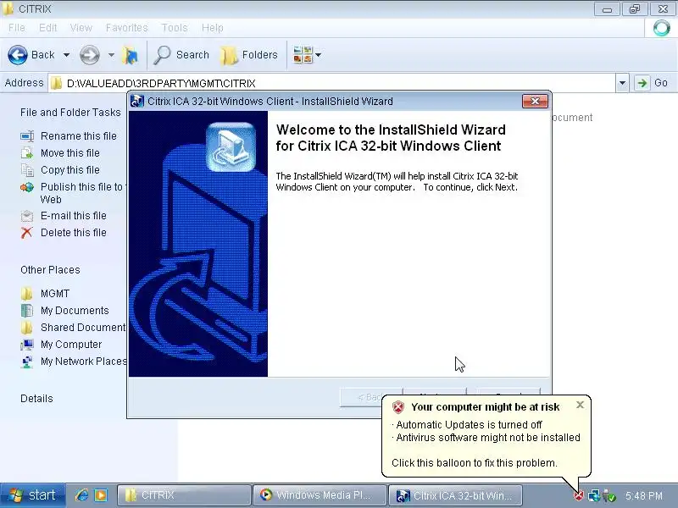
Task: Switch to CITRIX taskbar button
Action: pyautogui.click(x=184, y=495)
